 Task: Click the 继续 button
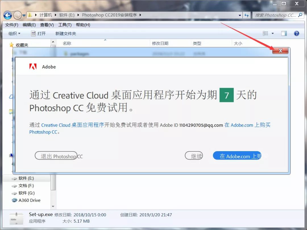194,156
